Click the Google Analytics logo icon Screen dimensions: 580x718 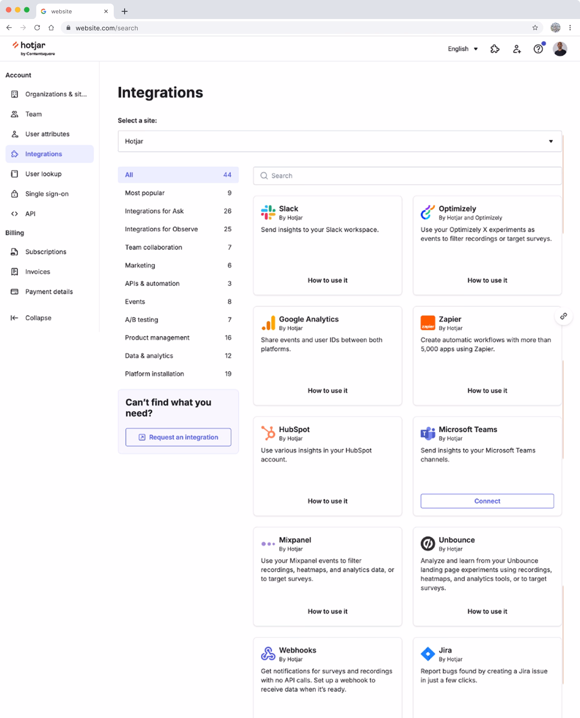click(268, 323)
